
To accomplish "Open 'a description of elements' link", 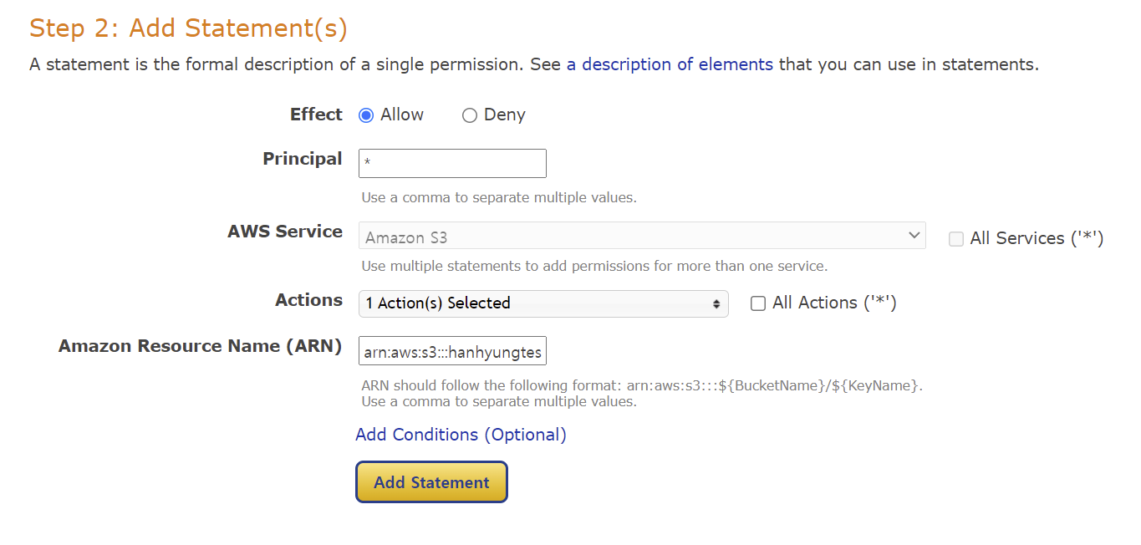I will (x=670, y=64).
